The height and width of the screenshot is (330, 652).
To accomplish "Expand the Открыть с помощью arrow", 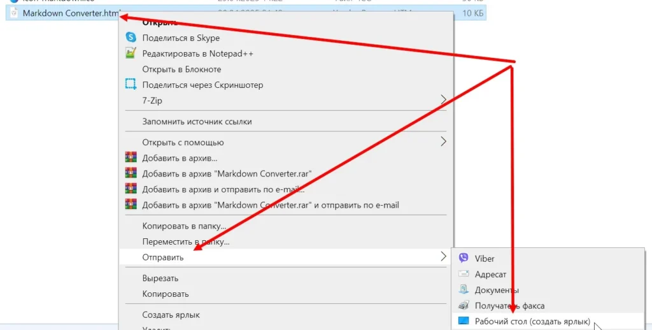I will click(x=443, y=141).
